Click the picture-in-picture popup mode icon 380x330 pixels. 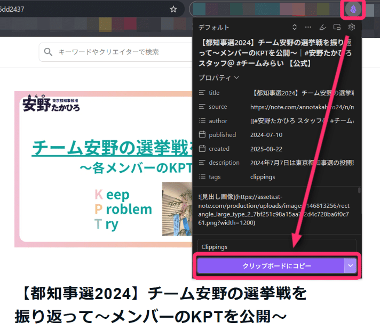pyautogui.click(x=337, y=27)
